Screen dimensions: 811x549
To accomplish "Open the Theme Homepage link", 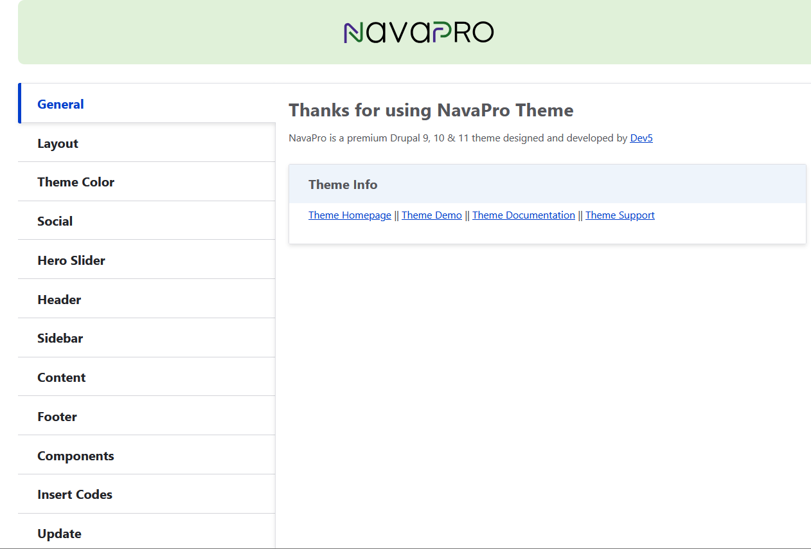I will [x=350, y=215].
